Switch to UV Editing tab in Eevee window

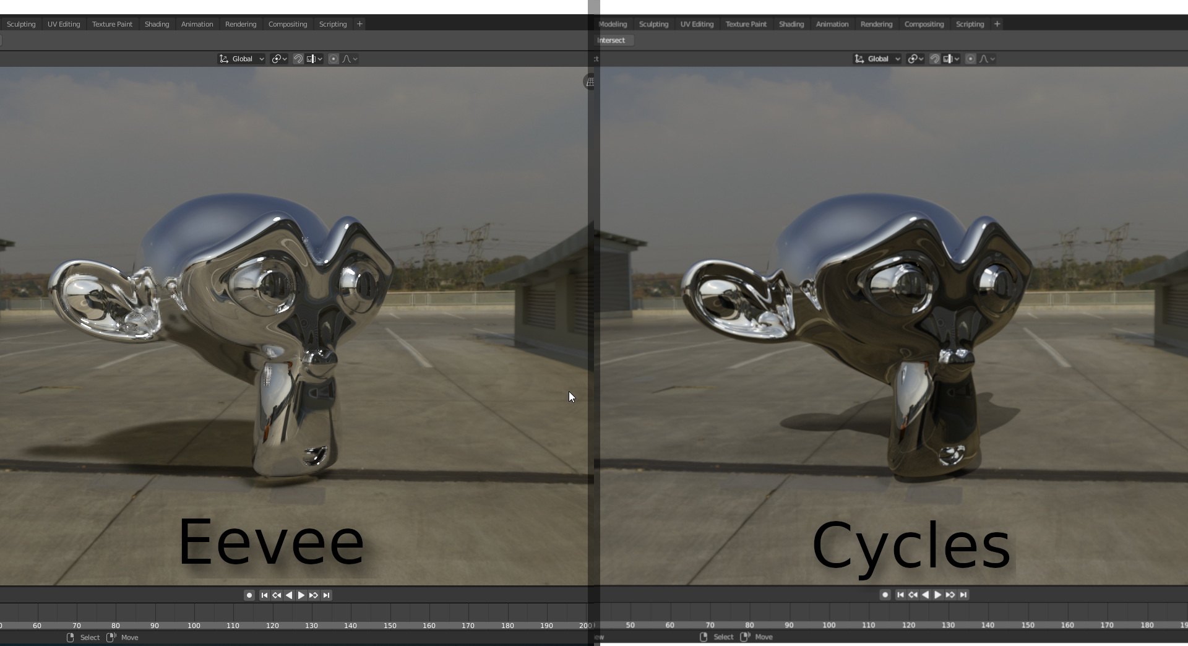pos(64,24)
